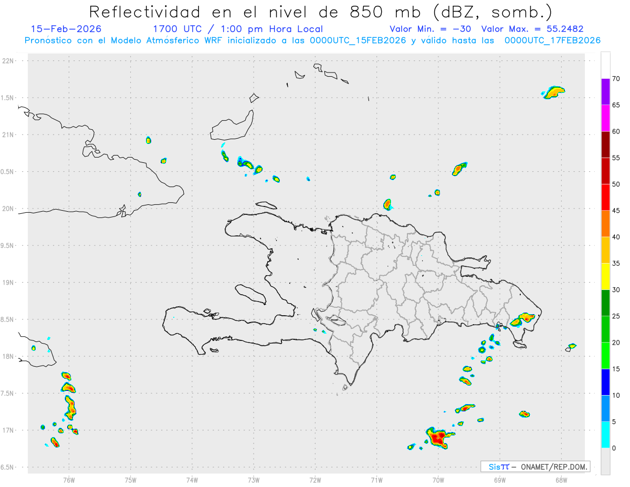The image size is (630, 487).
Task: Select the date text '15-Feb-2026'
Action: (66, 29)
